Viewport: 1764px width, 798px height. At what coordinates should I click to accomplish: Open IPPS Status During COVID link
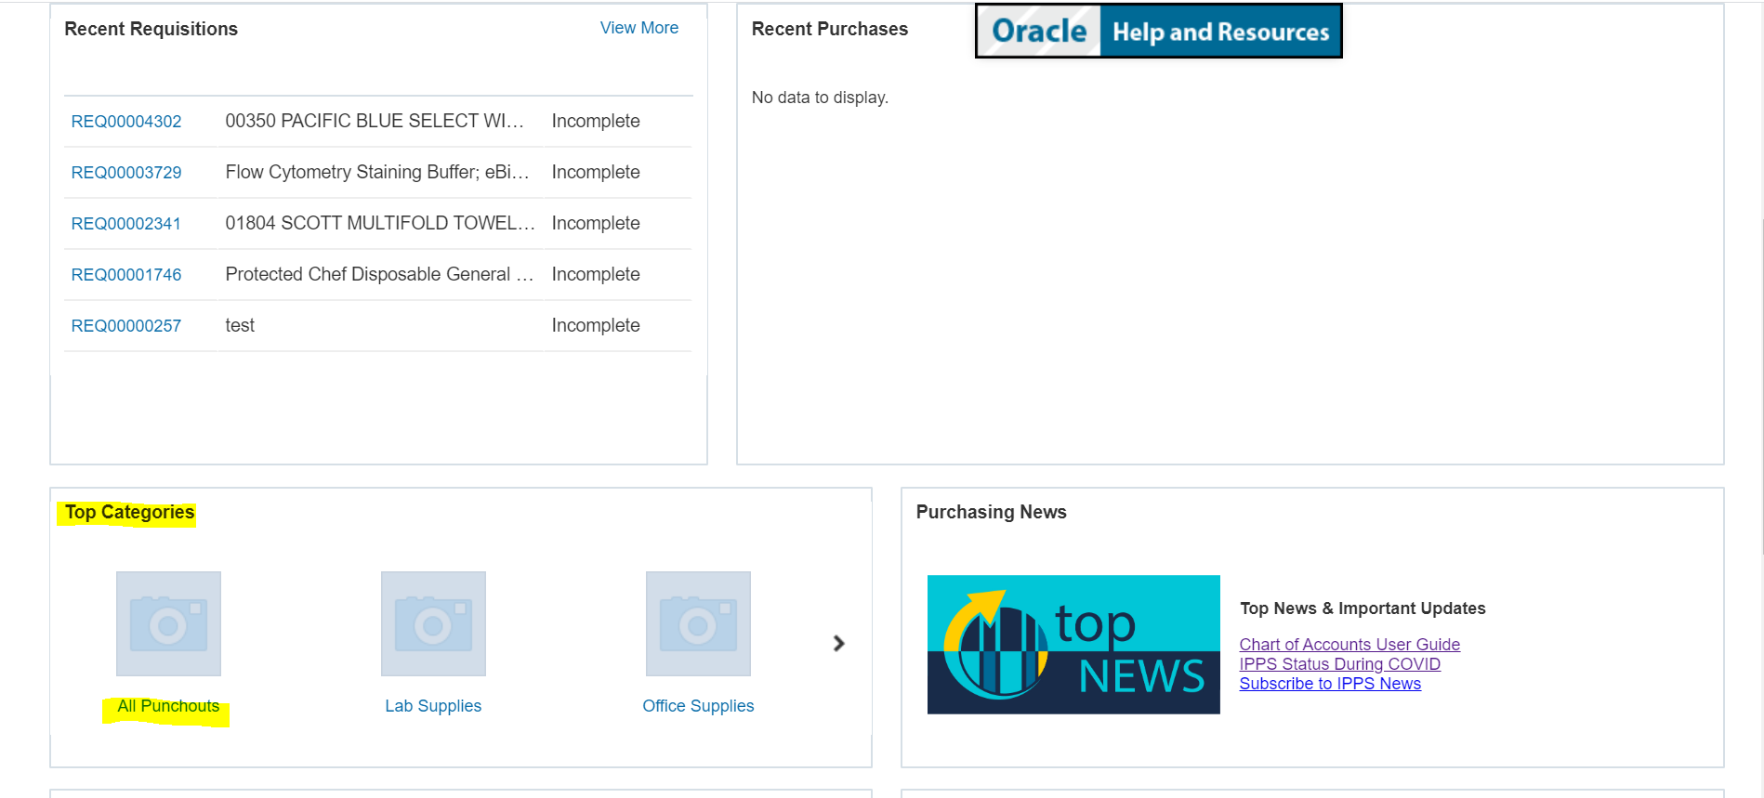pyautogui.click(x=1339, y=664)
